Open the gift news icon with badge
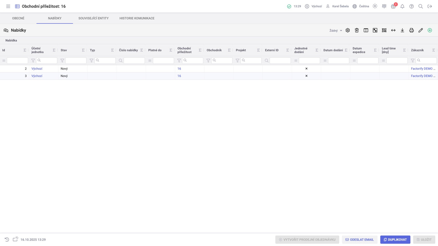The image size is (438, 246). coord(393,6)
